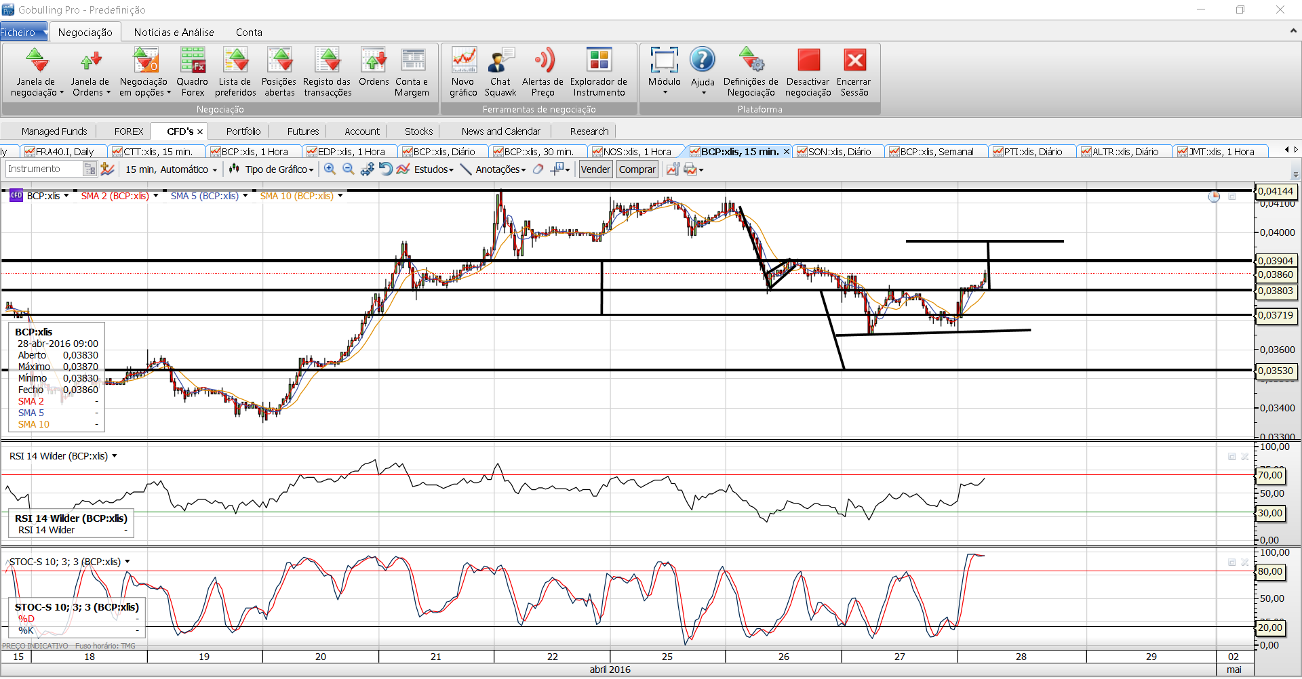The height and width of the screenshot is (679, 1302).
Task: Switch to the Notícias e Análise ribbon tab
Action: (x=174, y=32)
